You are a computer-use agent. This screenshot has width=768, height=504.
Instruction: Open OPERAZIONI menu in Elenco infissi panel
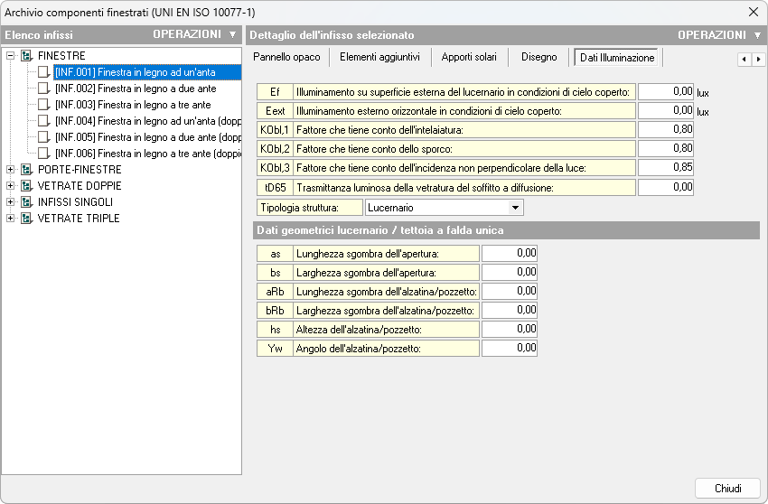tap(193, 35)
